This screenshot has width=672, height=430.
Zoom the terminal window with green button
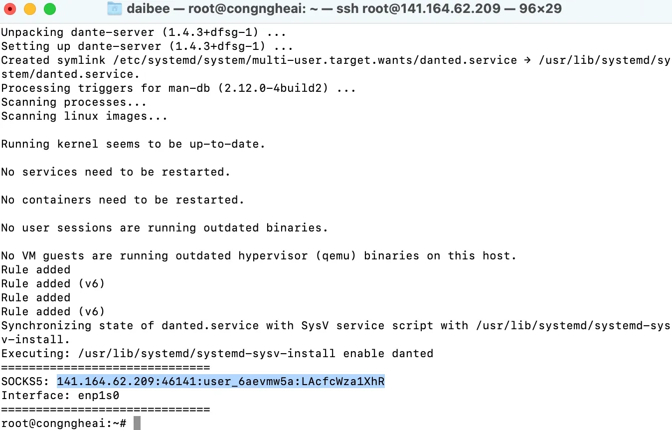(x=50, y=9)
